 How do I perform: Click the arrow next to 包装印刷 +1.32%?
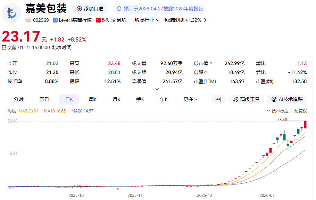point(205,20)
